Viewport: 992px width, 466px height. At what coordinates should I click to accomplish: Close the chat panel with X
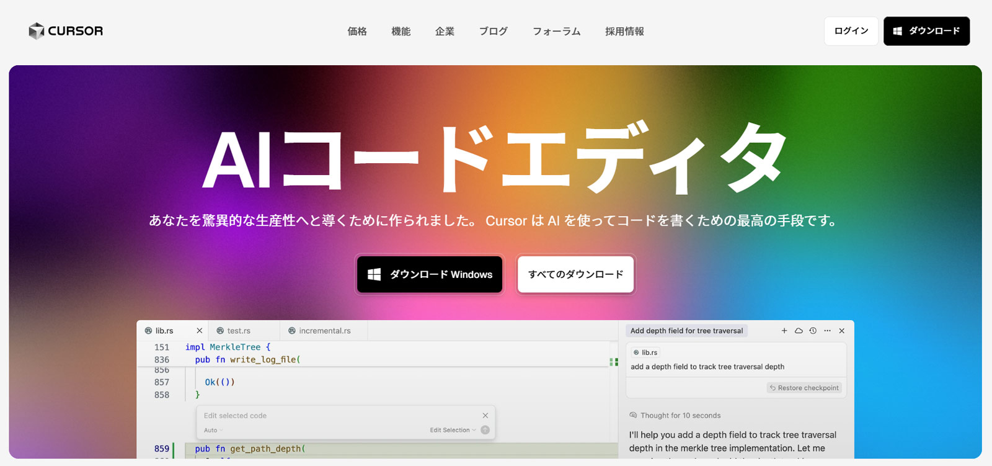(x=842, y=331)
